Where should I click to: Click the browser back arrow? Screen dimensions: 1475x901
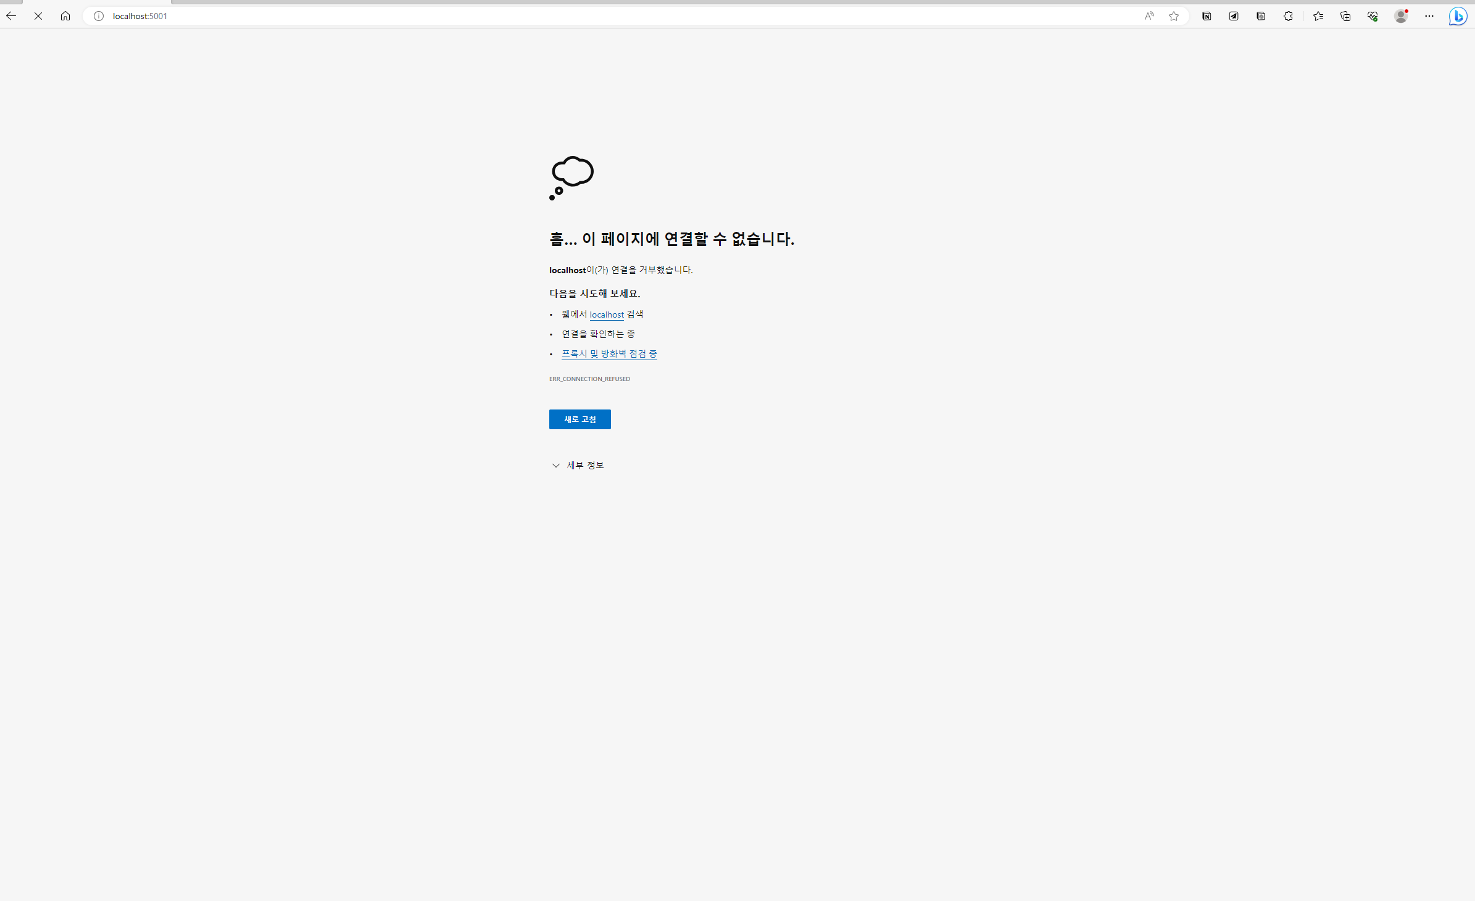(11, 16)
